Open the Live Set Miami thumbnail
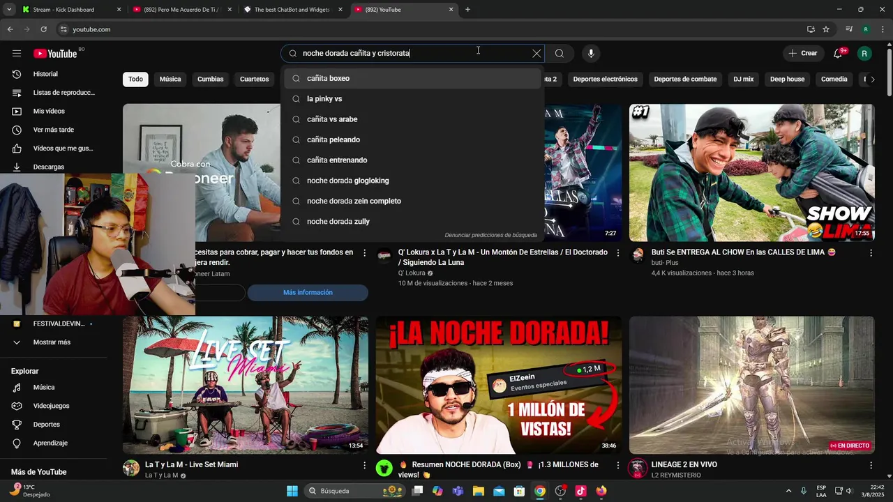The width and height of the screenshot is (893, 502). [x=246, y=386]
